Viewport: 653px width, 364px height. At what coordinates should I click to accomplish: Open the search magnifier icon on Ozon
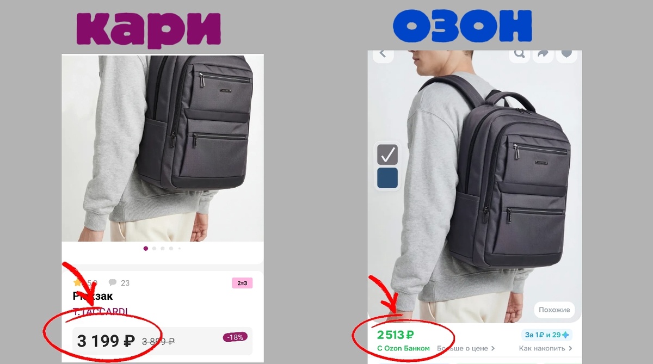coord(520,53)
